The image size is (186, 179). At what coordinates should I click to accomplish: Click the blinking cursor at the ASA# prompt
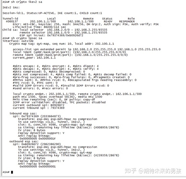pyautogui.click(x=12, y=172)
